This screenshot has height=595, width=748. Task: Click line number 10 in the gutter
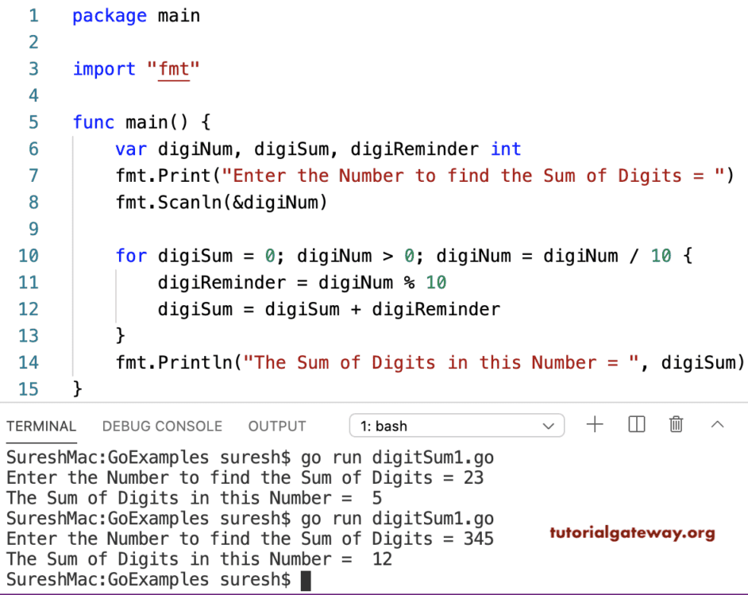(x=28, y=256)
